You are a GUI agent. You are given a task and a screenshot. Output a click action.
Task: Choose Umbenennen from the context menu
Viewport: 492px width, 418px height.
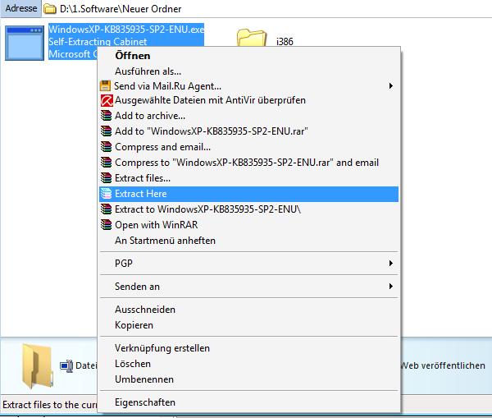[248, 379]
